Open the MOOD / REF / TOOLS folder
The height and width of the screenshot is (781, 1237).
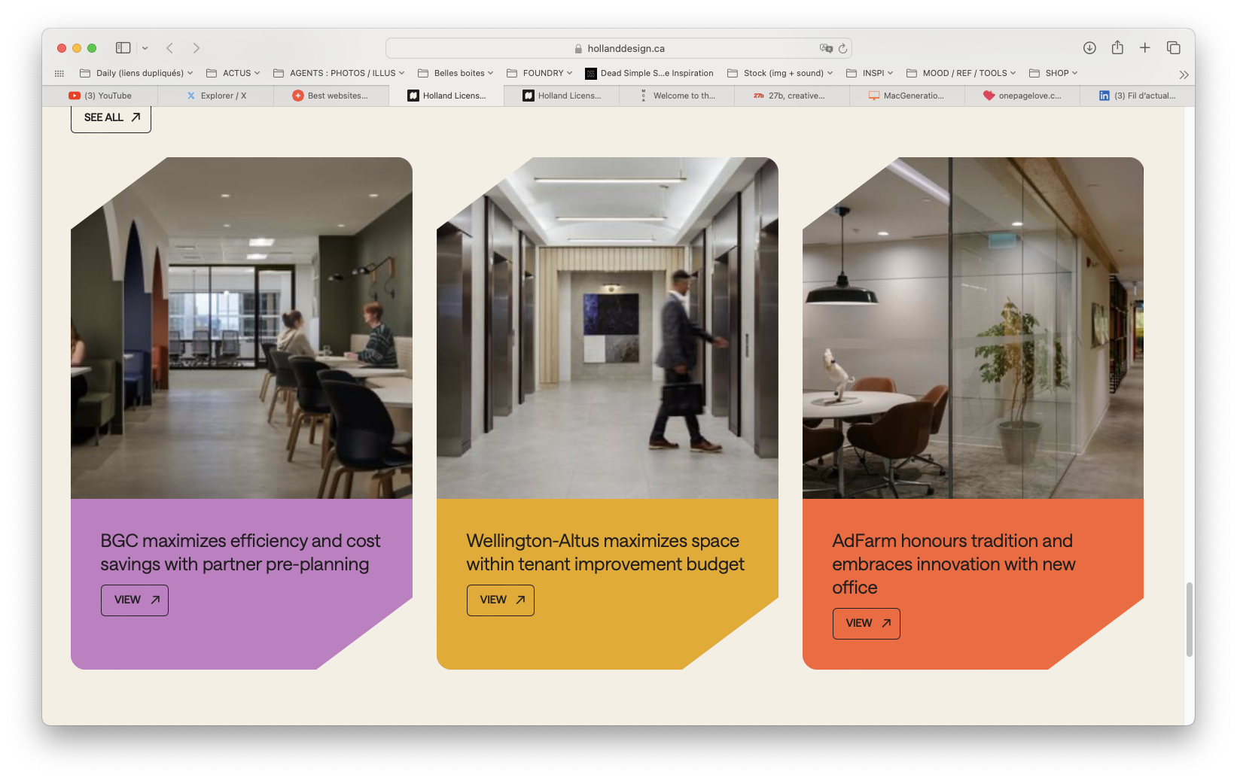point(961,73)
